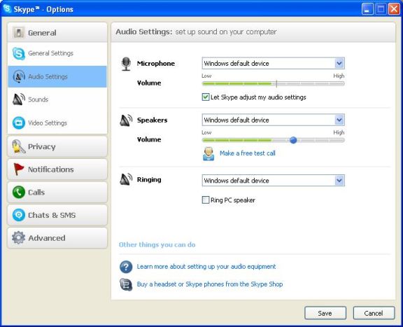Click Buy a headset from Skype Shop link

click(x=210, y=284)
